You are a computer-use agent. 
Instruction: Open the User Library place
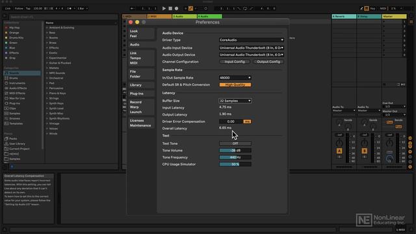[x=17, y=144]
